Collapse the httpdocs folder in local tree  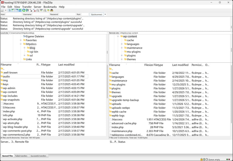[21, 44]
